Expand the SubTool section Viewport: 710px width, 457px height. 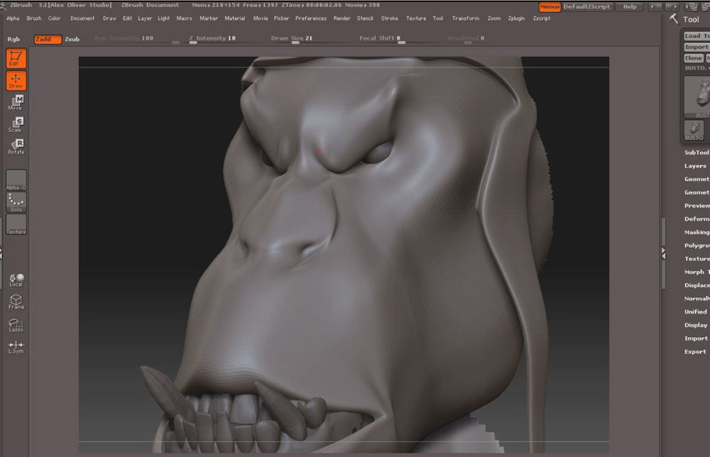point(696,153)
